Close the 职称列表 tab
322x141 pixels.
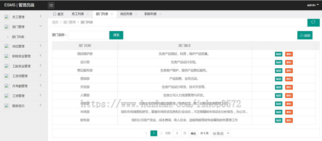click(160, 14)
